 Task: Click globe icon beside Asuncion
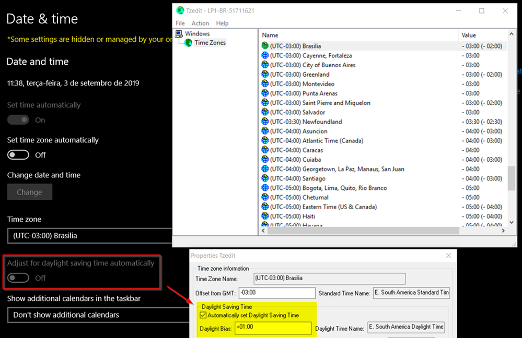pos(265,131)
